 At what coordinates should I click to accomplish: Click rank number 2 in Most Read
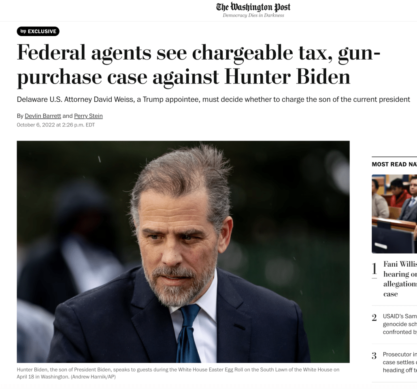point(374,318)
